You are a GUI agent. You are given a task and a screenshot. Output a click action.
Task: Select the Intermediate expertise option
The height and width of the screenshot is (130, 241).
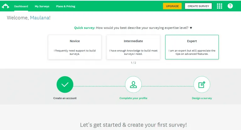[x=133, y=47]
